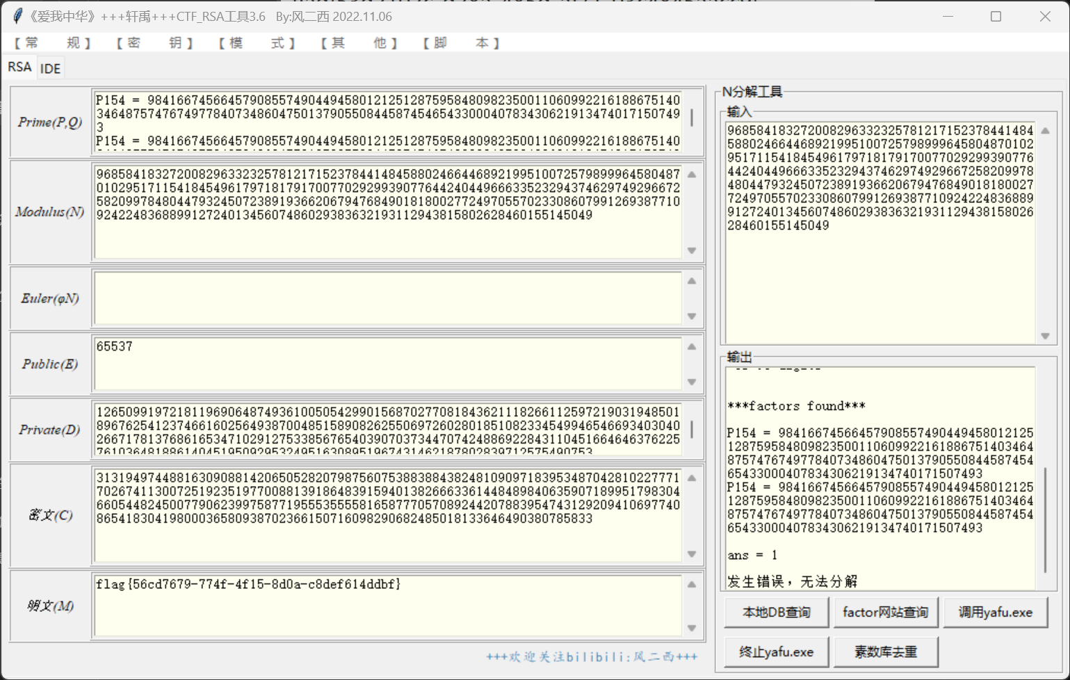The image size is (1070, 680).
Task: Focus the empty Euler(φN) text field
Action: 387,298
